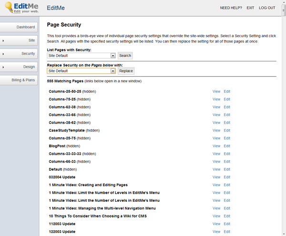This screenshot has height=236, width=286.
Task: Click the Search button
Action: [125, 56]
